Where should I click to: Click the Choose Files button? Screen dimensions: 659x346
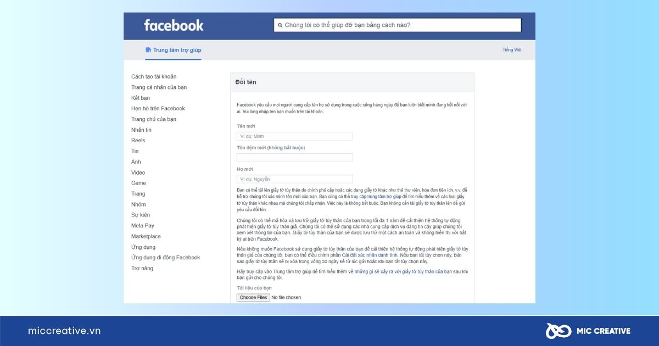[253, 297]
